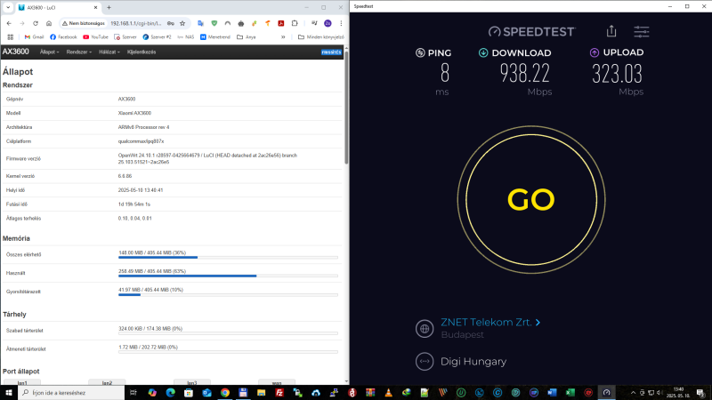Click the Gyorsítótárazott memory progress bar
This screenshot has width=712, height=400.
click(228, 295)
